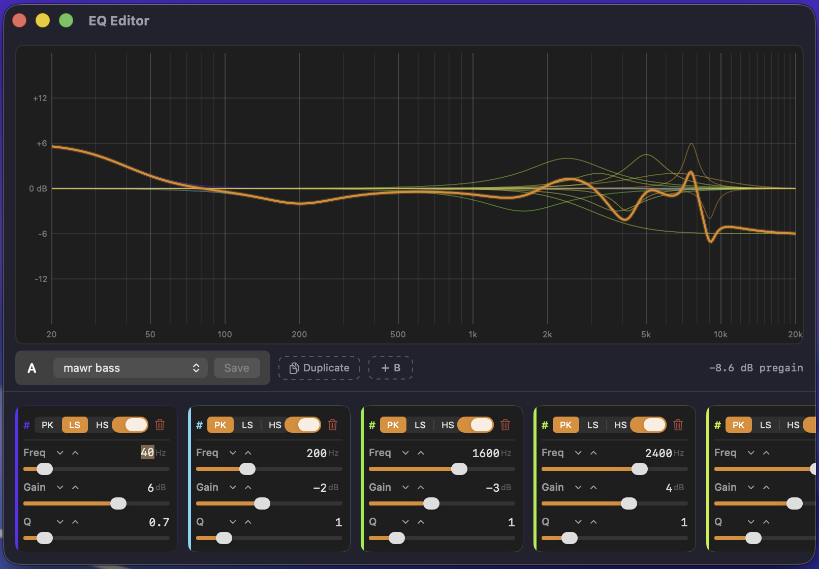Click the green # on the 1600 Hz band

(x=372, y=425)
